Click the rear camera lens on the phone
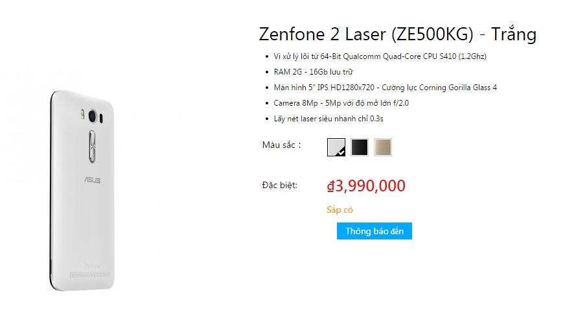The width and height of the screenshot is (576, 314). tap(93, 117)
